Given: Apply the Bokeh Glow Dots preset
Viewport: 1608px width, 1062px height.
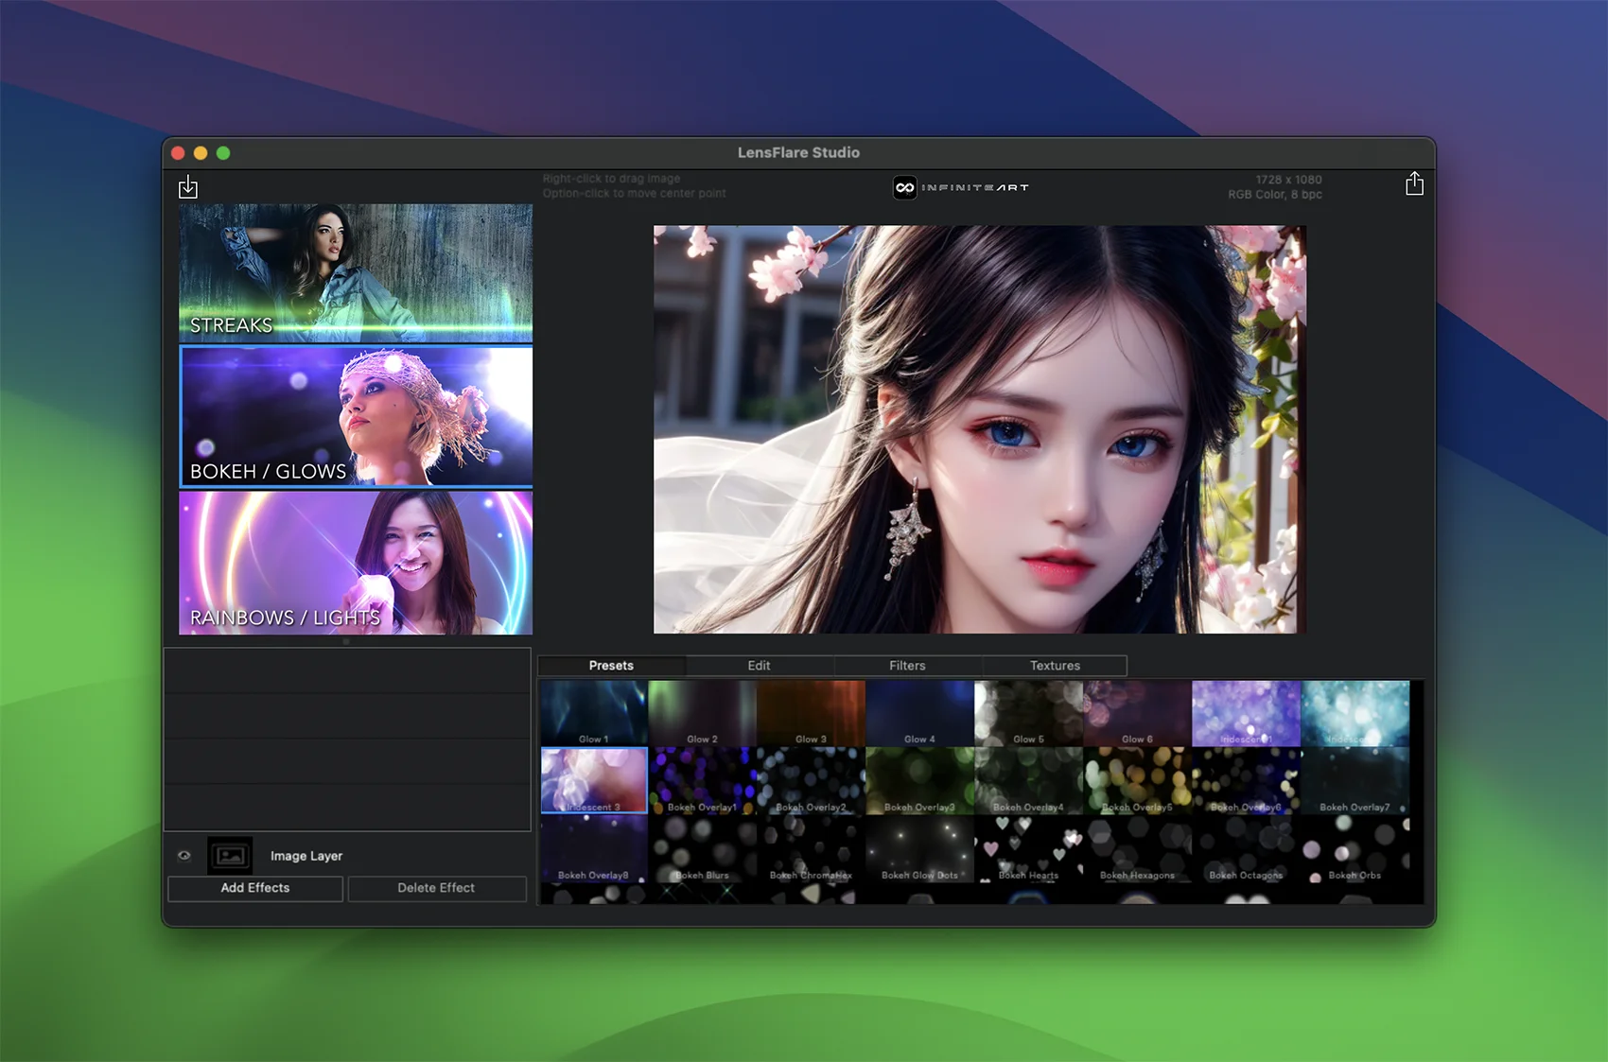Looking at the screenshot, I should pos(919,848).
